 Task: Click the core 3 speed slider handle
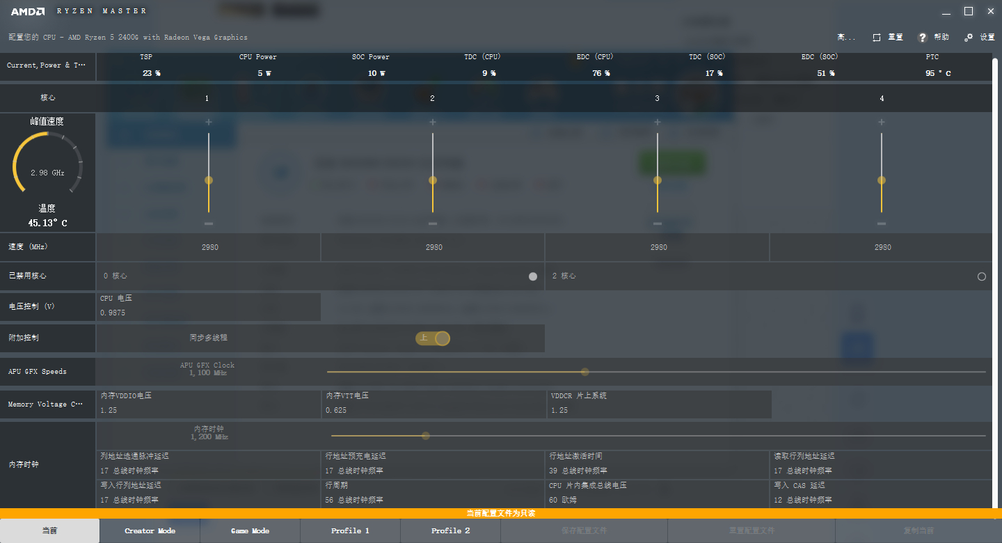(658, 180)
